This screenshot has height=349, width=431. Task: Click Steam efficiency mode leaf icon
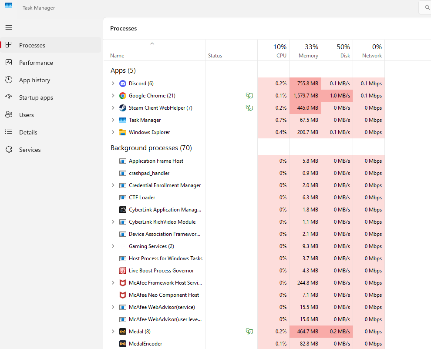coord(249,108)
